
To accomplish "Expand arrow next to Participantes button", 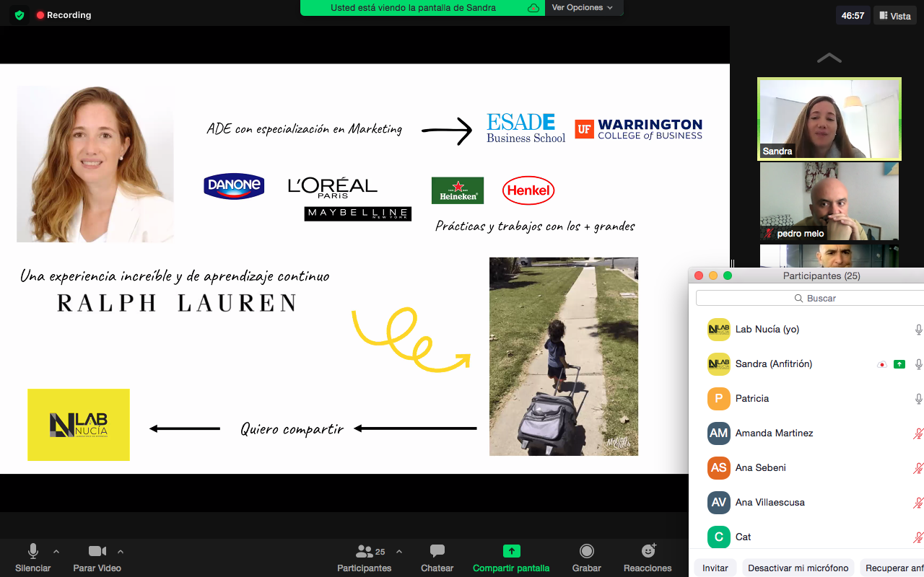I will pyautogui.click(x=399, y=552).
